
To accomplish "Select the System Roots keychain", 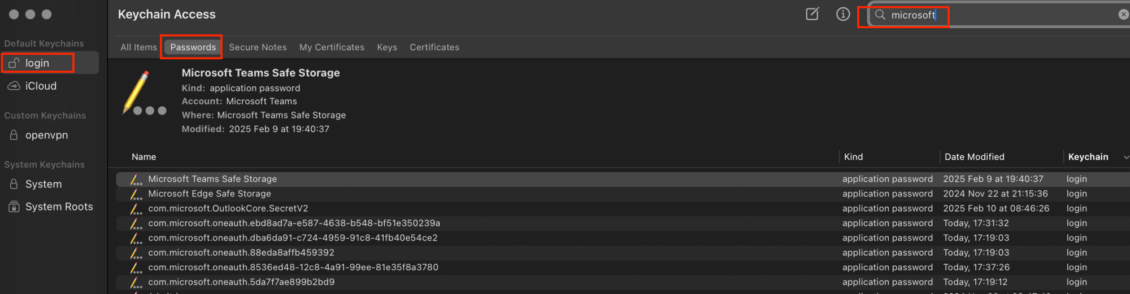I will click(x=50, y=207).
